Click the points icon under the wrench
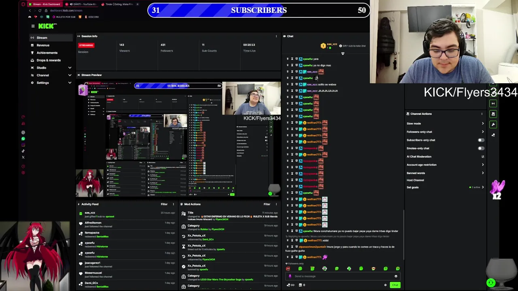 [x=493, y=135]
